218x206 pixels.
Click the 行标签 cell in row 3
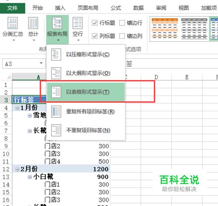tap(29, 100)
